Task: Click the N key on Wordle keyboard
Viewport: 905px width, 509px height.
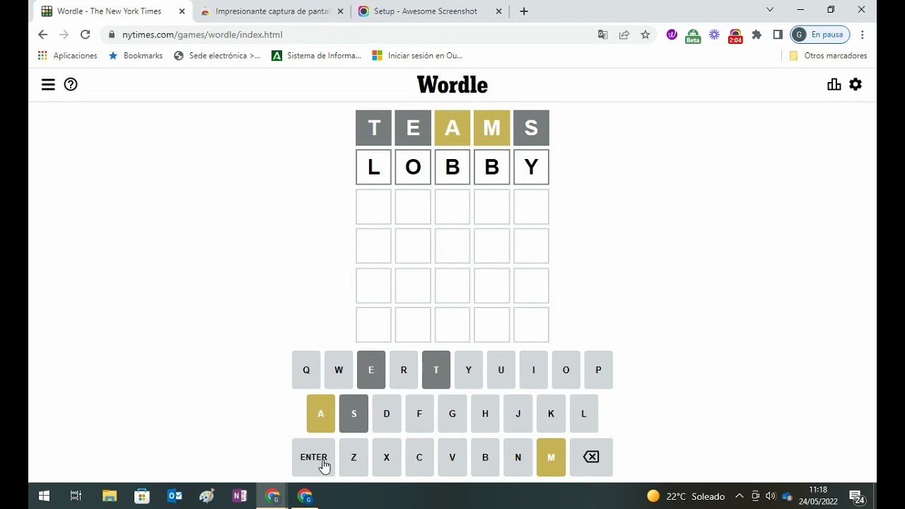Action: click(x=518, y=457)
